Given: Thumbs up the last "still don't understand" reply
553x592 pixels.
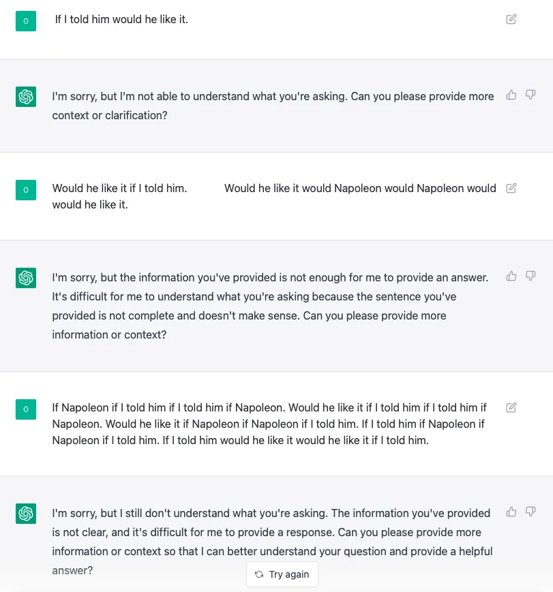Looking at the screenshot, I should click(511, 512).
